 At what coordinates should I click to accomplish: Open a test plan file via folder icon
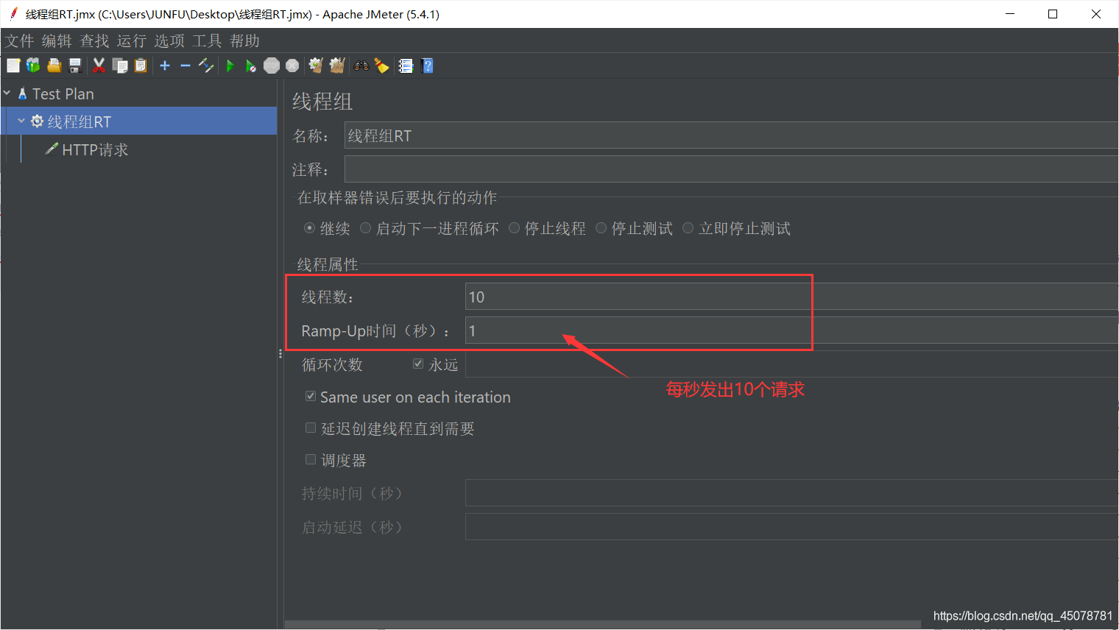[54, 66]
